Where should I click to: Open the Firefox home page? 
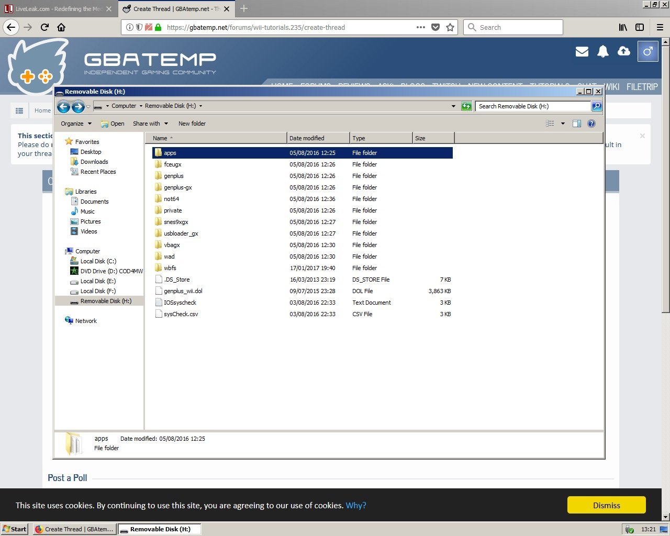(x=61, y=27)
